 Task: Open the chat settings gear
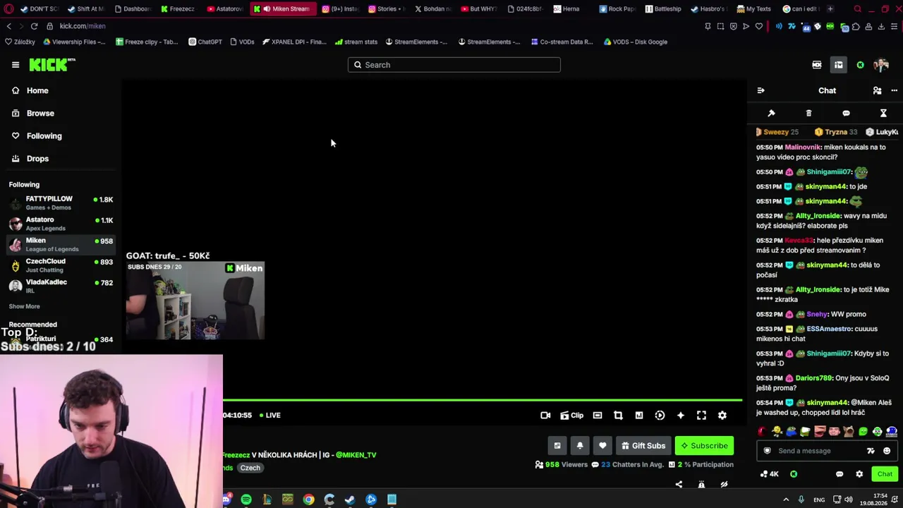point(859,474)
